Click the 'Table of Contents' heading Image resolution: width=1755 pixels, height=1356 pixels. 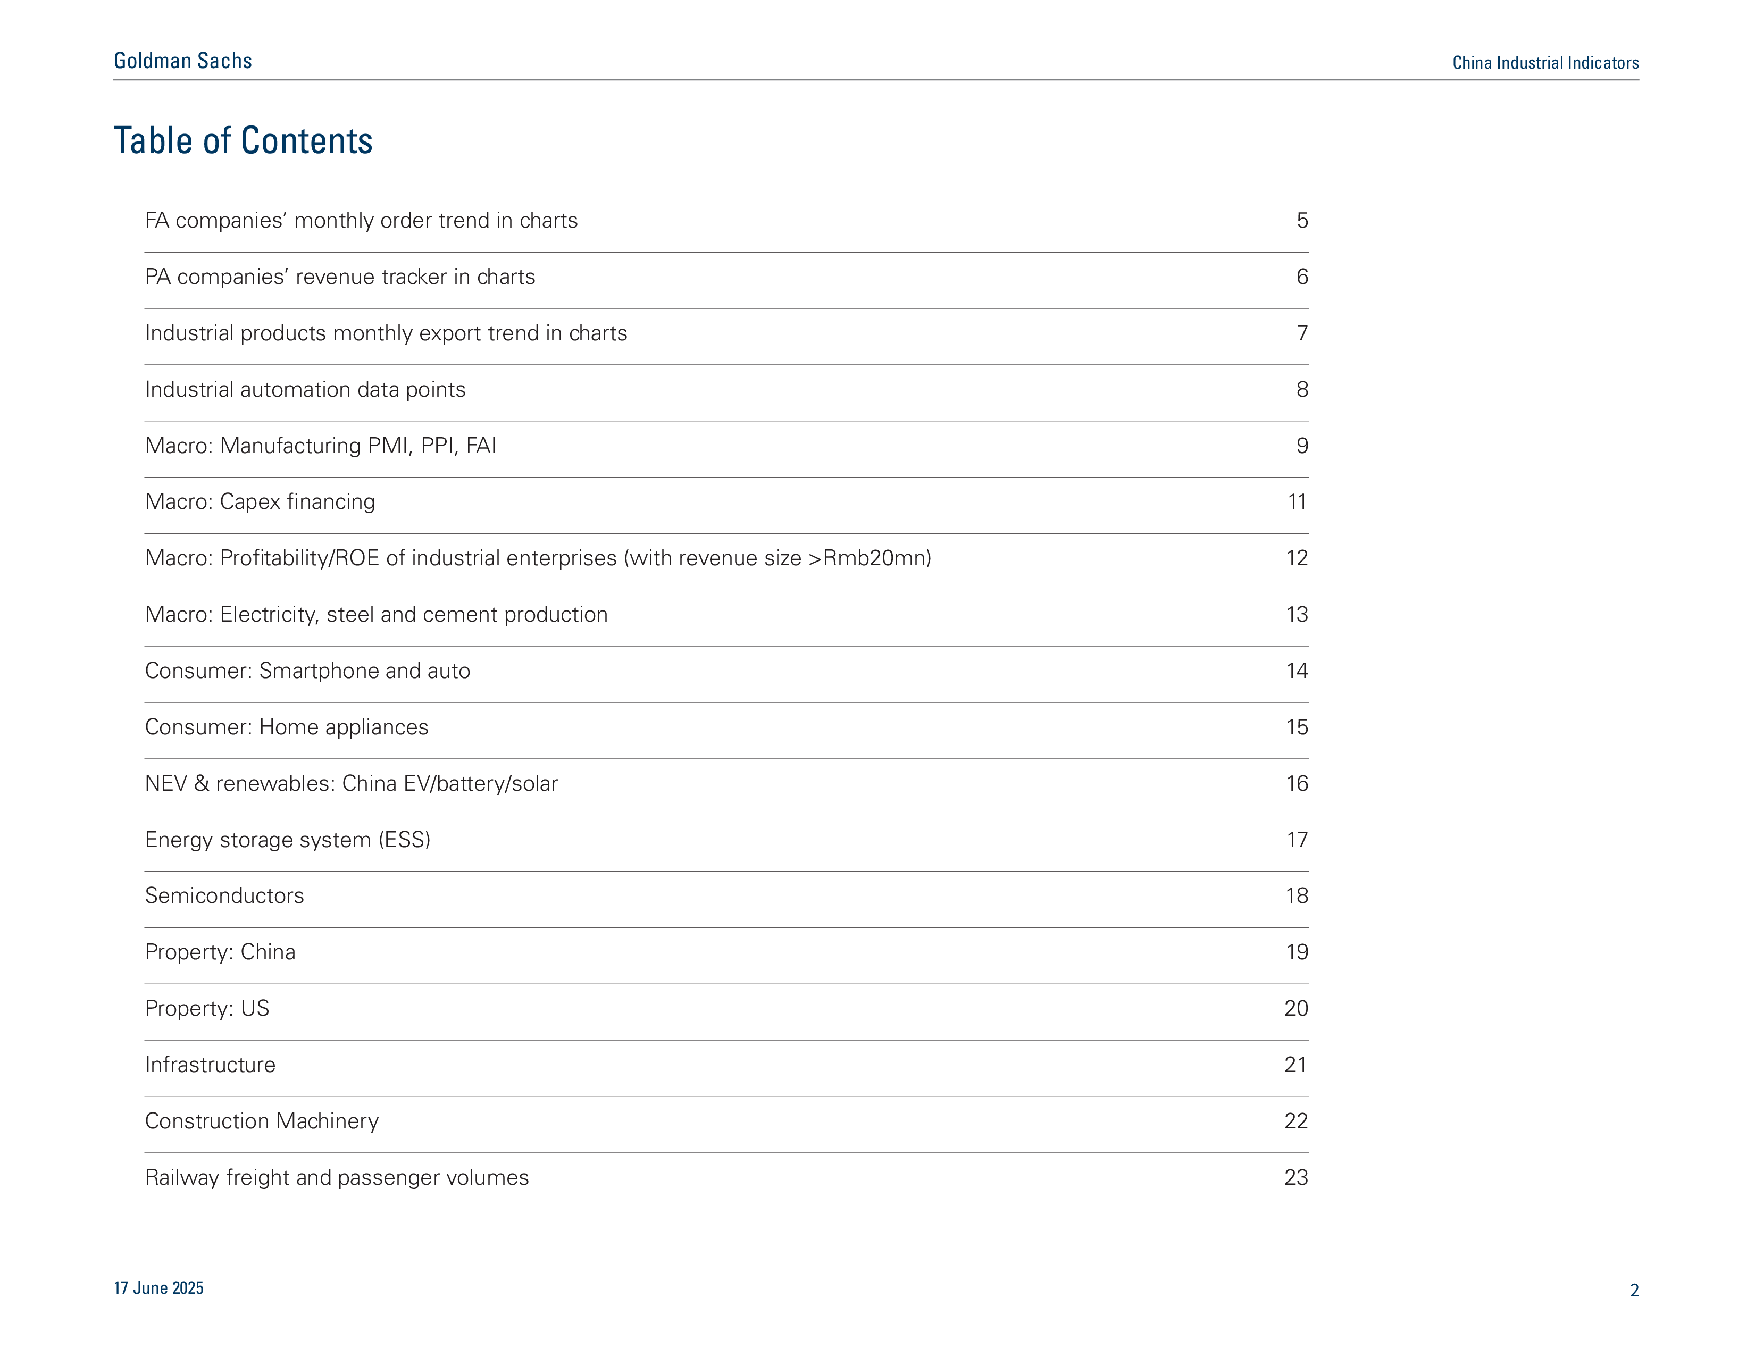tap(243, 140)
